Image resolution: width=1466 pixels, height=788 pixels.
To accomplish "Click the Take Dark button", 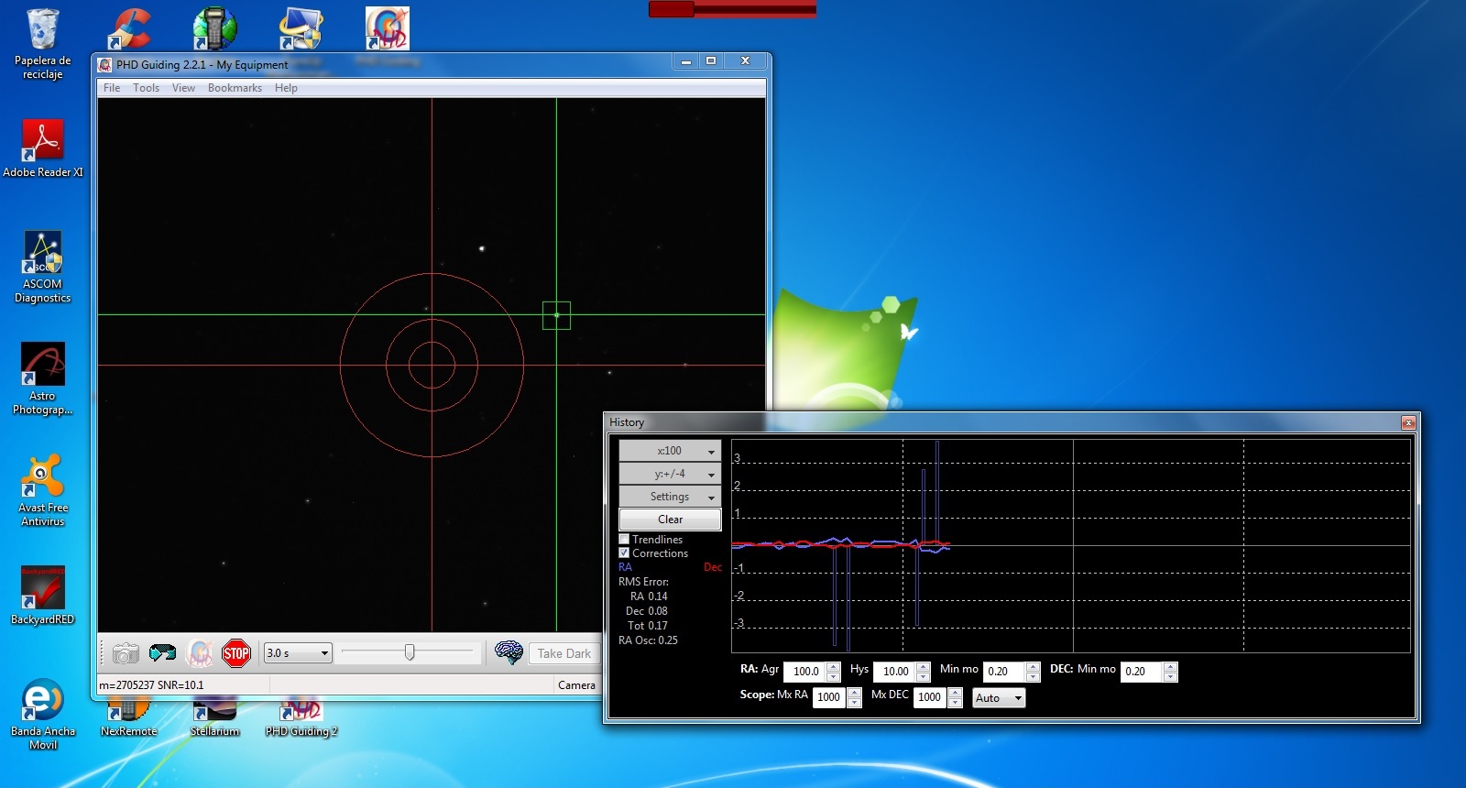I will 563,653.
